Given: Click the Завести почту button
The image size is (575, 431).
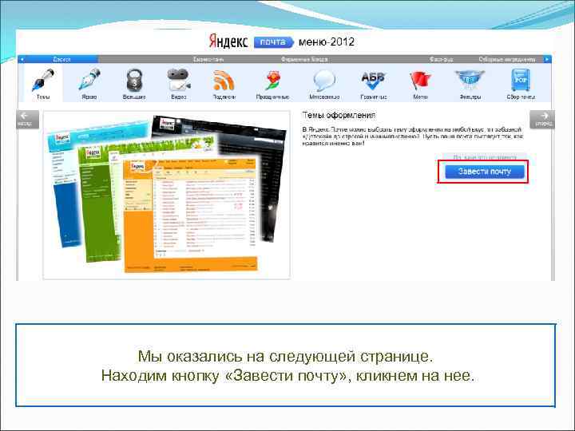Looking at the screenshot, I should [x=485, y=172].
